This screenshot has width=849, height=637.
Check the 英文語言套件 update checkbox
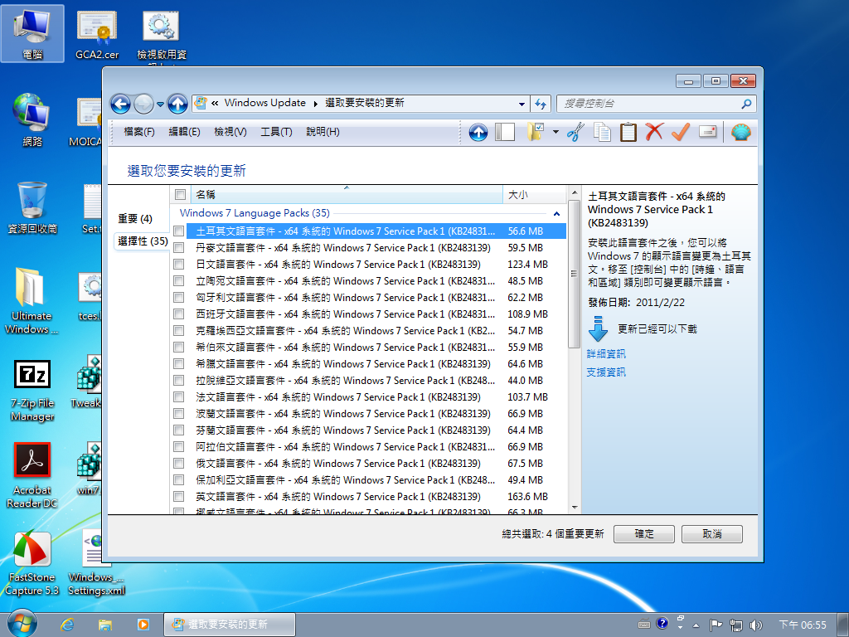(x=179, y=496)
